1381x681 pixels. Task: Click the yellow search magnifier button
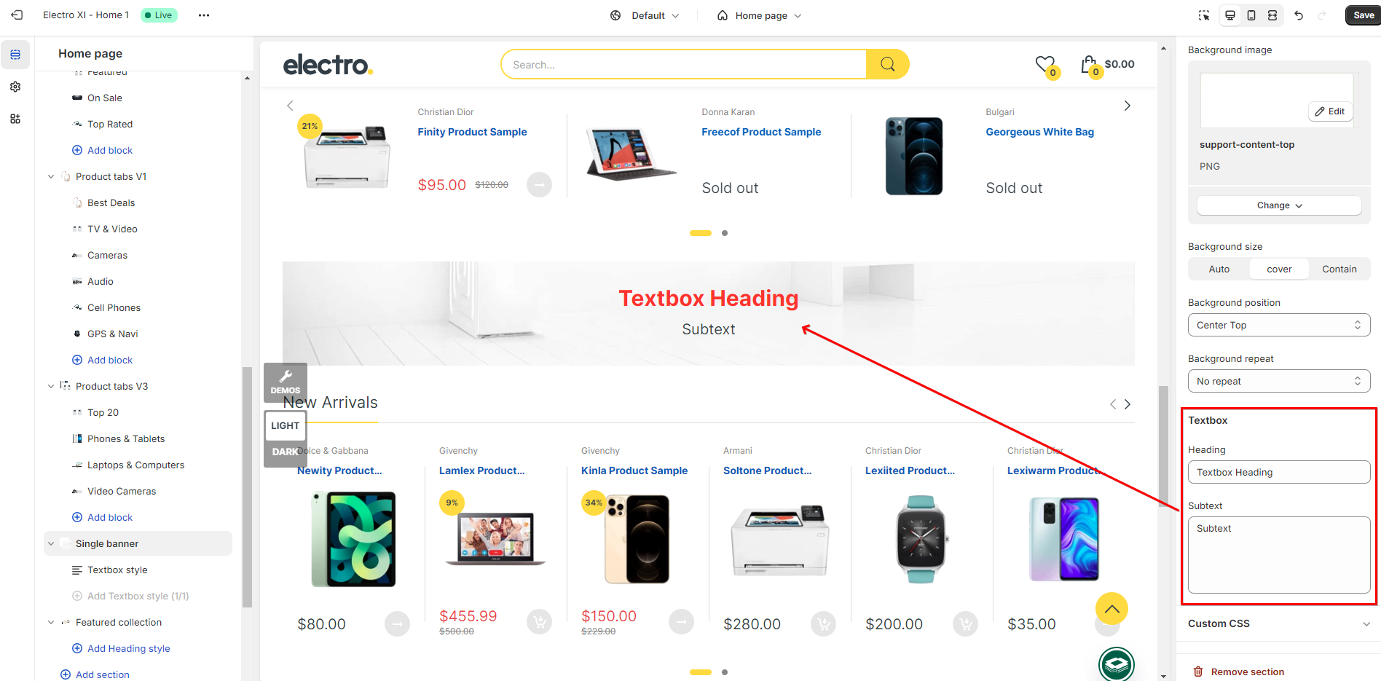[x=887, y=64]
